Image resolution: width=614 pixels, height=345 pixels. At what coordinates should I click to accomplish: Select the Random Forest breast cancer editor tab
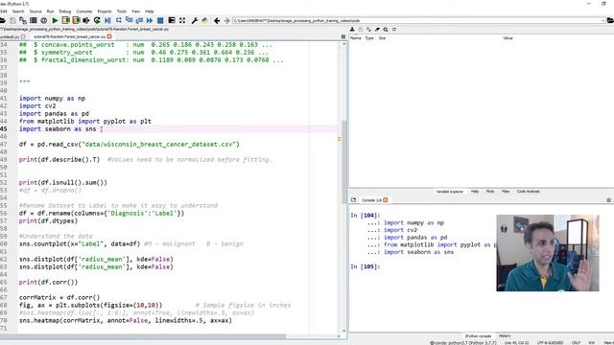click(x=69, y=36)
